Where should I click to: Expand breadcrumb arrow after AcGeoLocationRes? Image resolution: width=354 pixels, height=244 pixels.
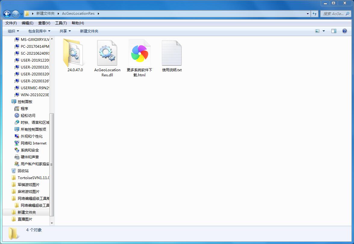pyautogui.click(x=99, y=14)
